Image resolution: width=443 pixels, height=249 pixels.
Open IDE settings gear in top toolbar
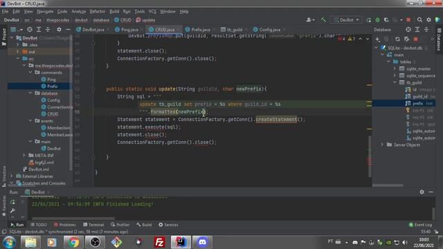pyautogui.click(x=428, y=20)
